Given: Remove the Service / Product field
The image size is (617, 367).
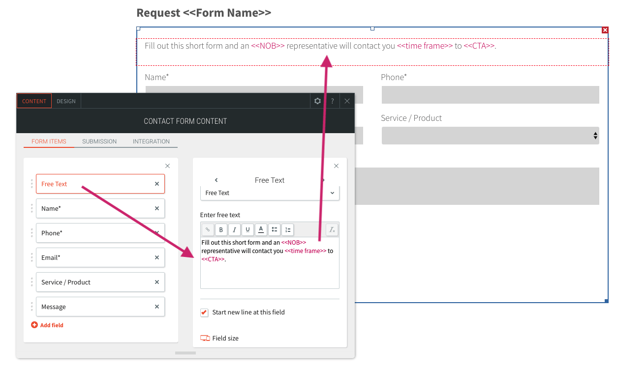Looking at the screenshot, I should [157, 282].
